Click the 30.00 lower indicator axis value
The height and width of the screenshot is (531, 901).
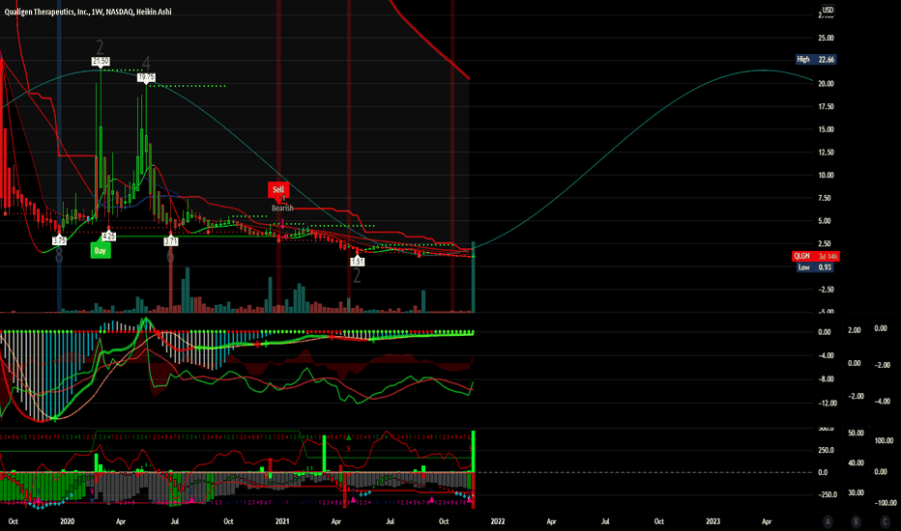(x=857, y=492)
